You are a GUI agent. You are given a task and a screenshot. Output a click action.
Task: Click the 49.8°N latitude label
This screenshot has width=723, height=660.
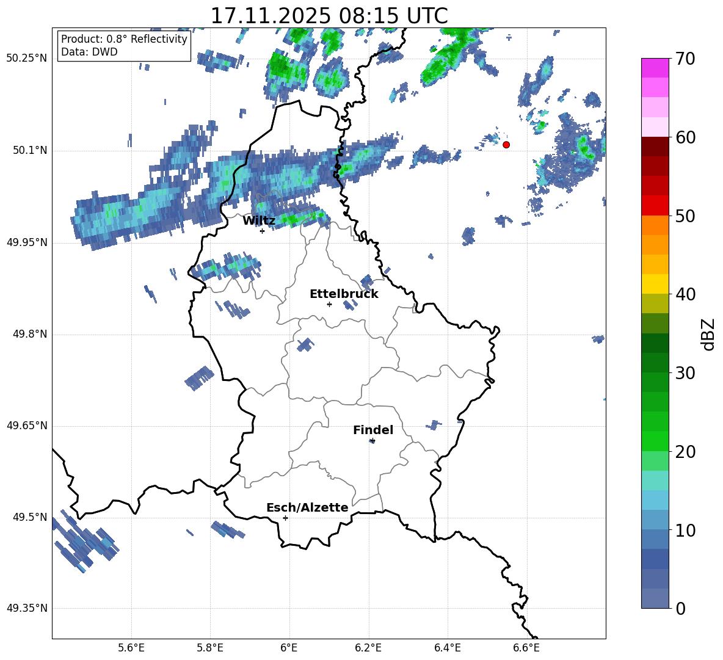(30, 334)
